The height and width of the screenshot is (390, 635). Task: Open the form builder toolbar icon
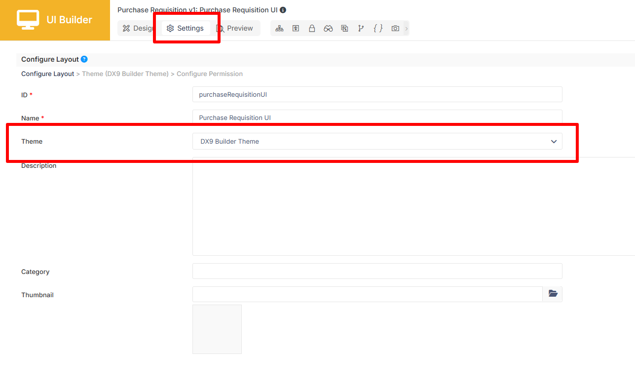[x=296, y=28]
